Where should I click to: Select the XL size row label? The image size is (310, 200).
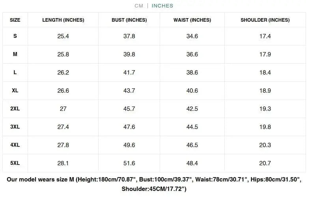[x=15, y=91]
